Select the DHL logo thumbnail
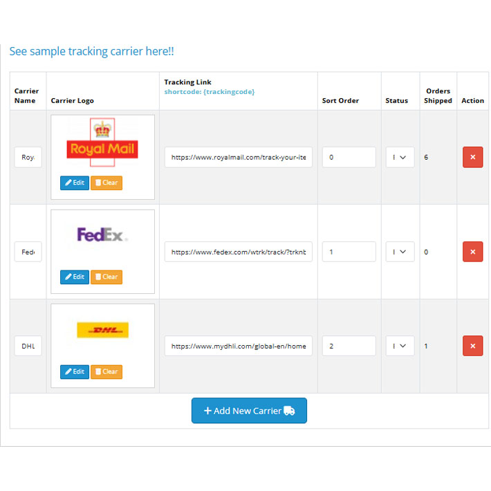Viewport: 491px width, 491px height. [103, 330]
